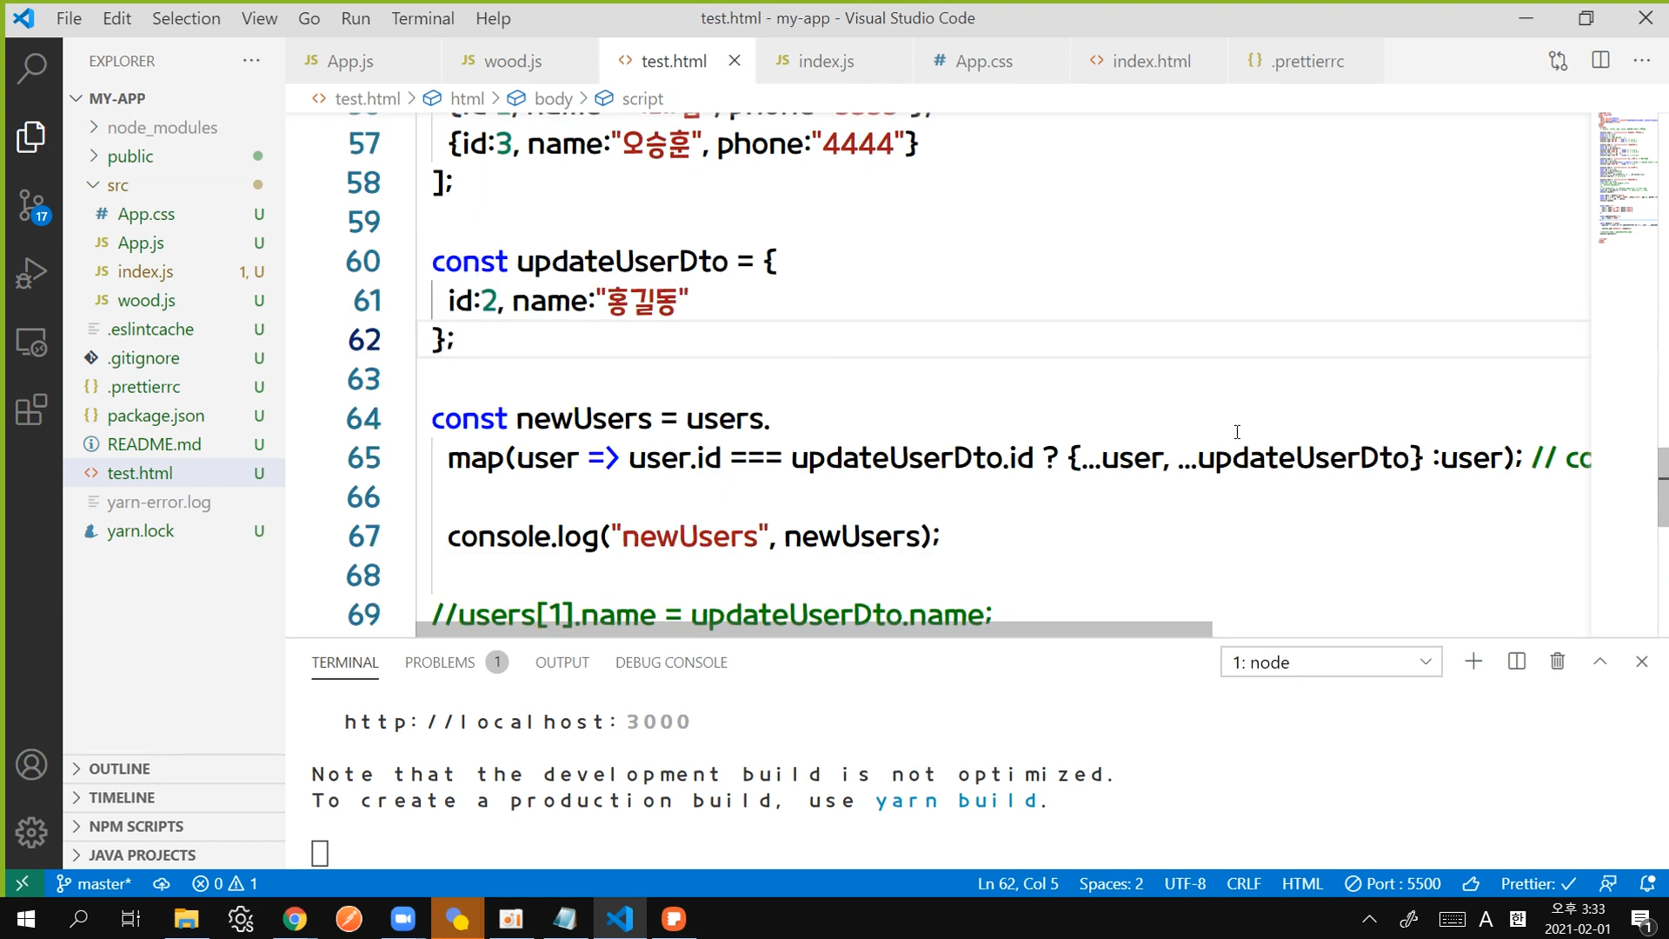Click the thumbs-up feedback status icon

tap(1471, 883)
